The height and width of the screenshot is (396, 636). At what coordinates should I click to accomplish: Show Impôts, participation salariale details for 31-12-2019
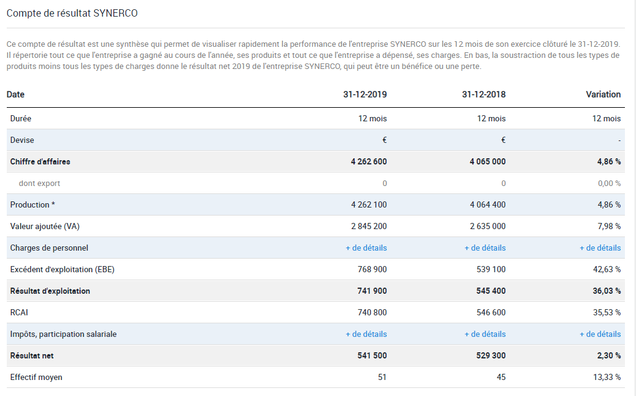(x=366, y=334)
